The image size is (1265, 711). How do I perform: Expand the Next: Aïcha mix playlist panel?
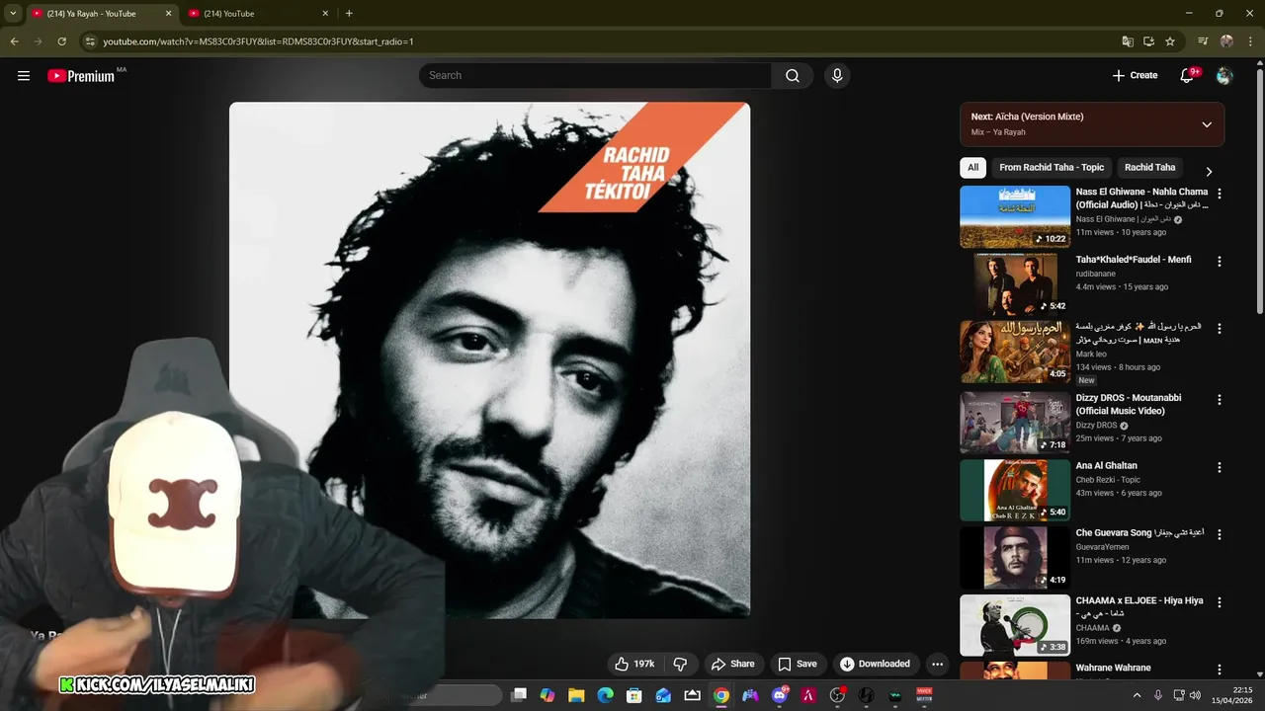(1207, 124)
